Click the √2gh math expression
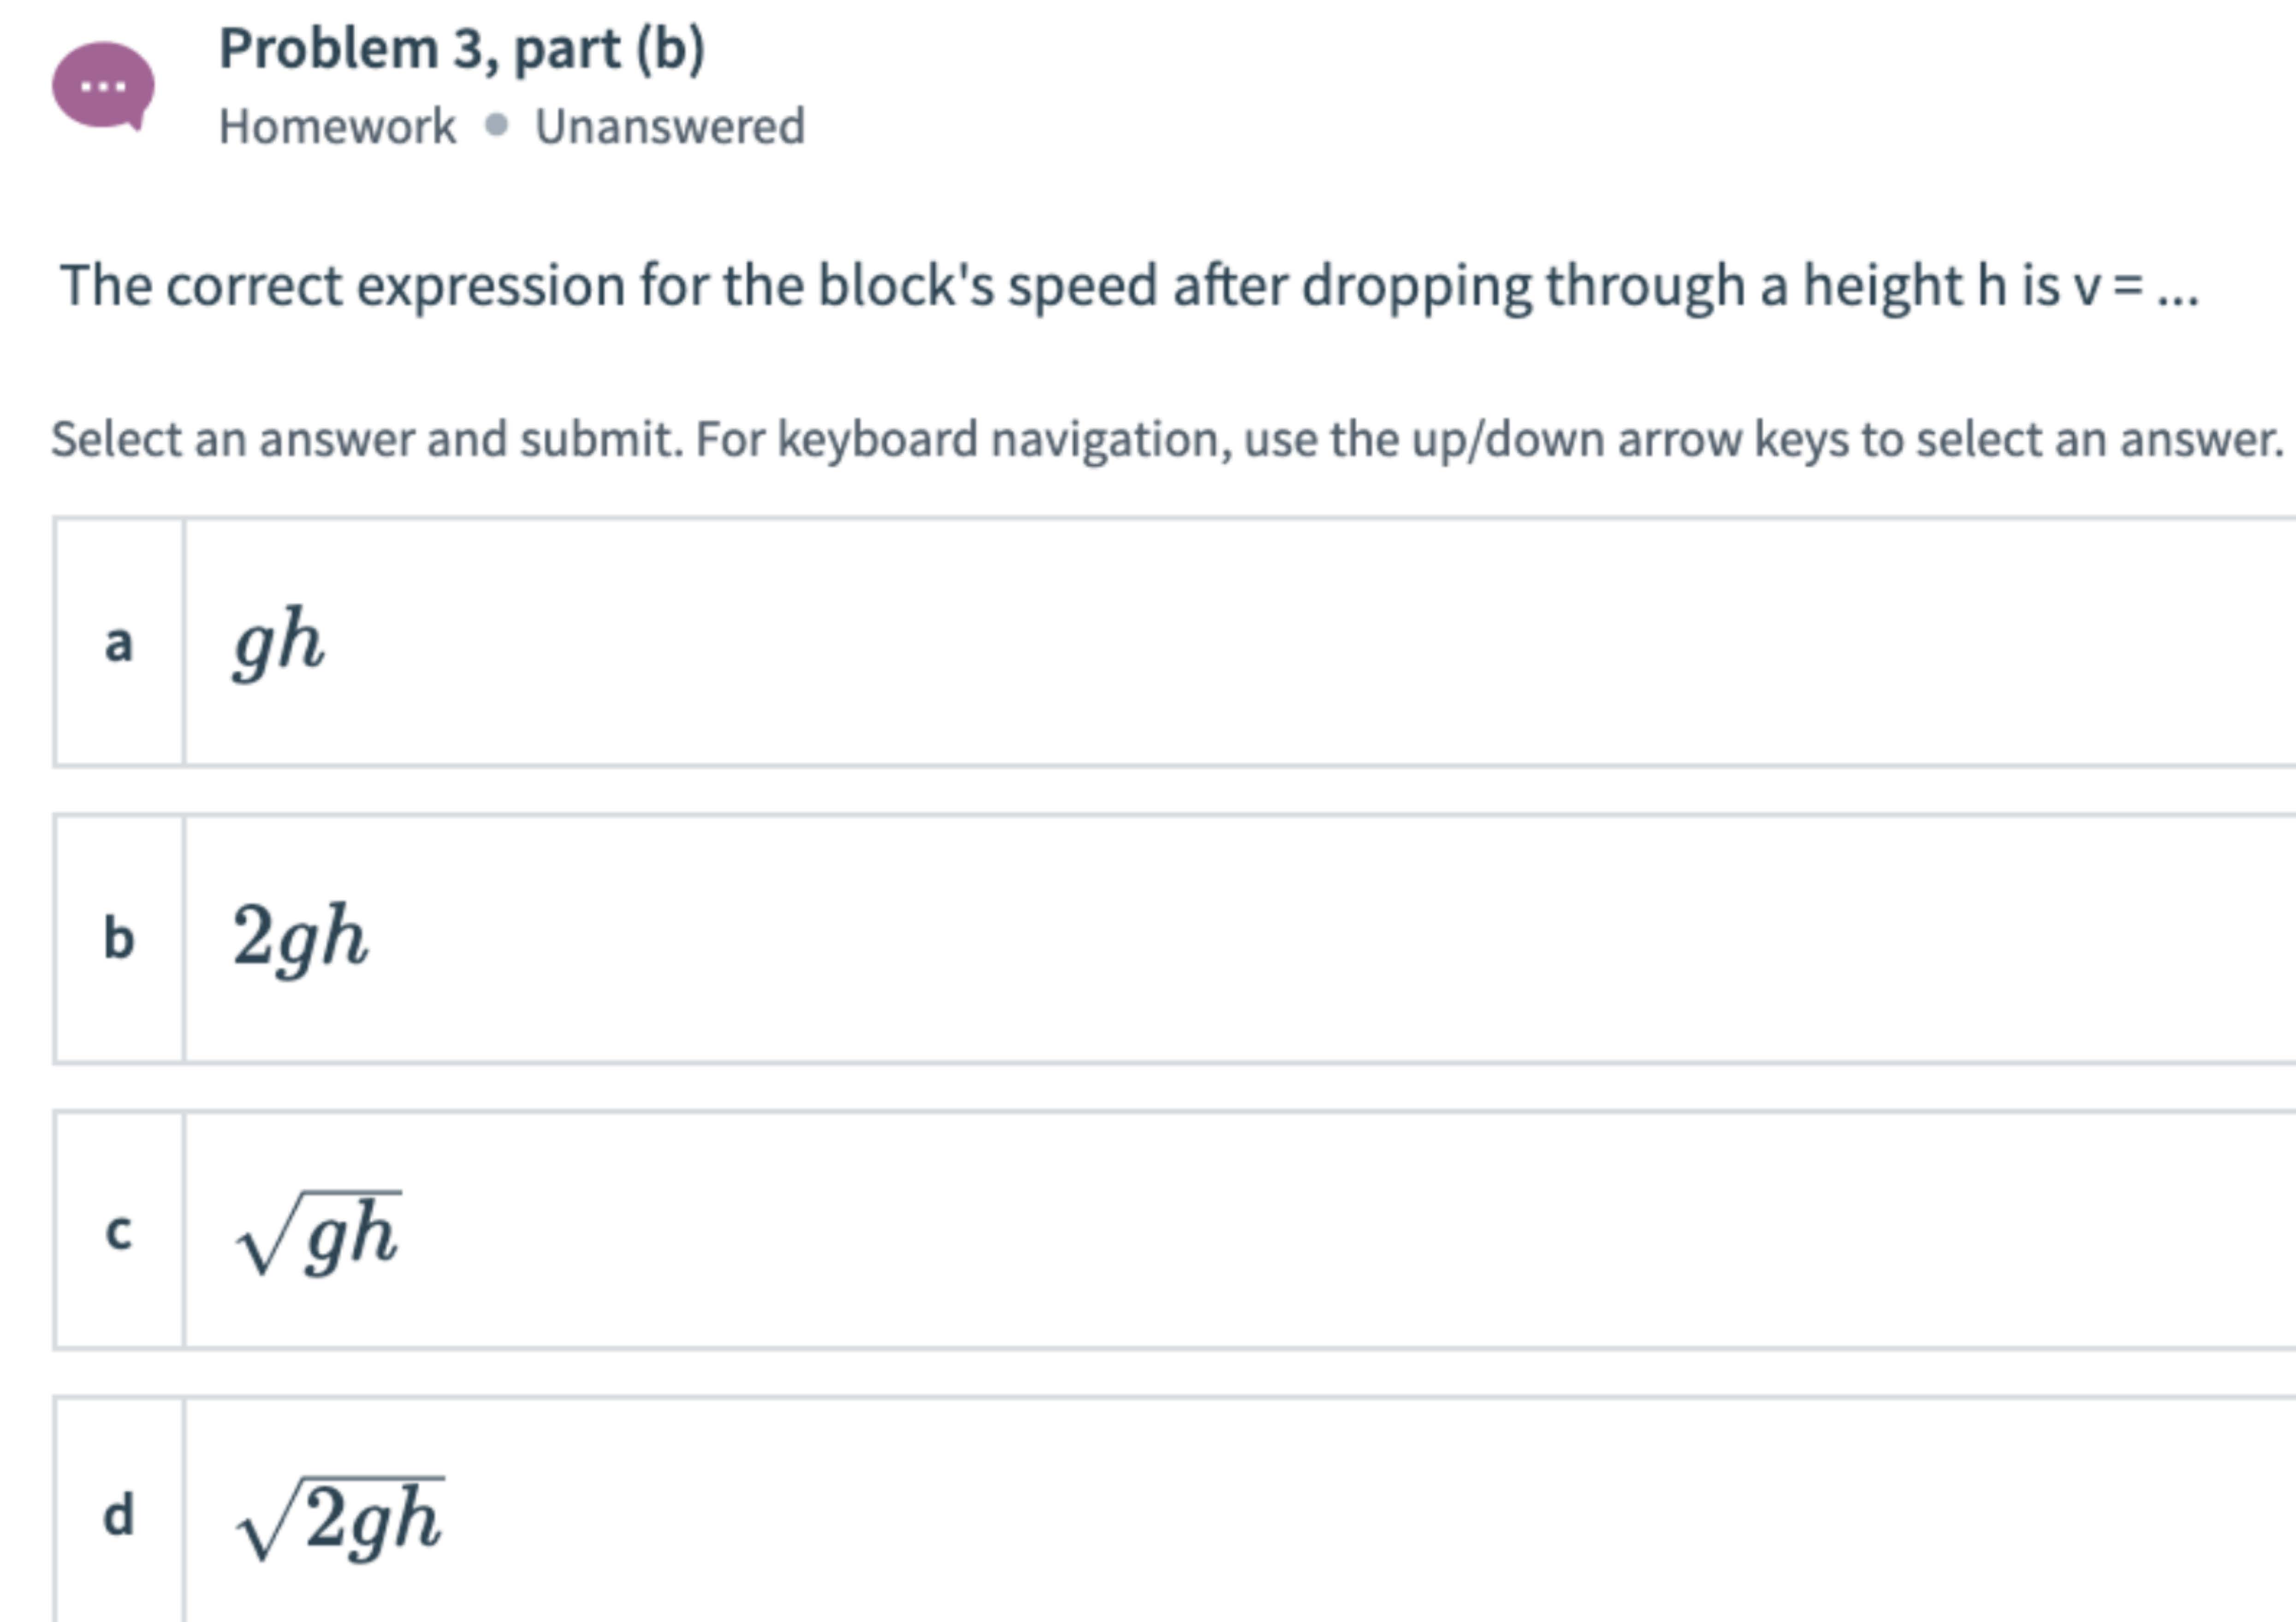The width and height of the screenshot is (2296, 1622). click(340, 1518)
